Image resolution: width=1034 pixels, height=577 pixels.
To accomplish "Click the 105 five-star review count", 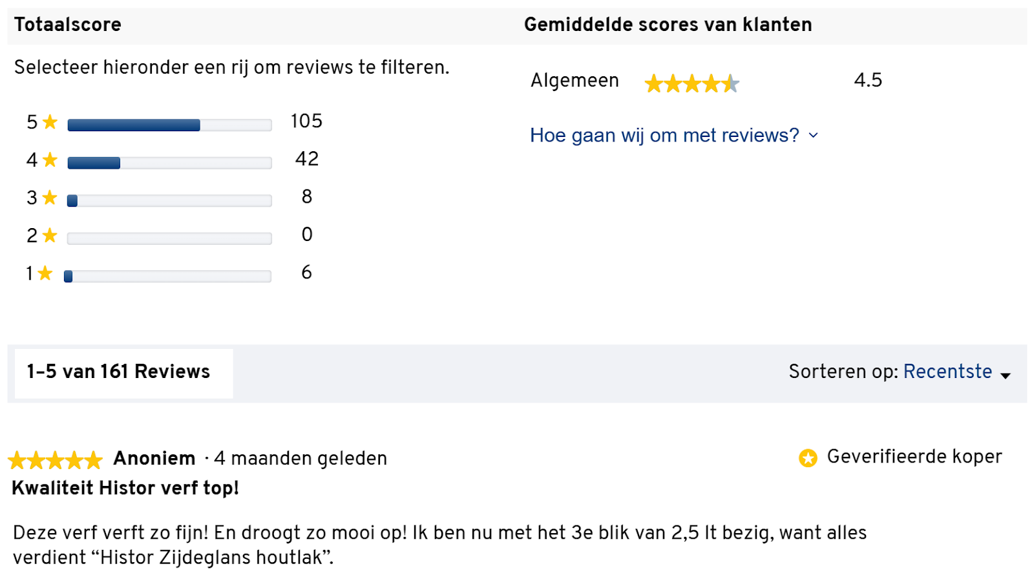I will [306, 121].
